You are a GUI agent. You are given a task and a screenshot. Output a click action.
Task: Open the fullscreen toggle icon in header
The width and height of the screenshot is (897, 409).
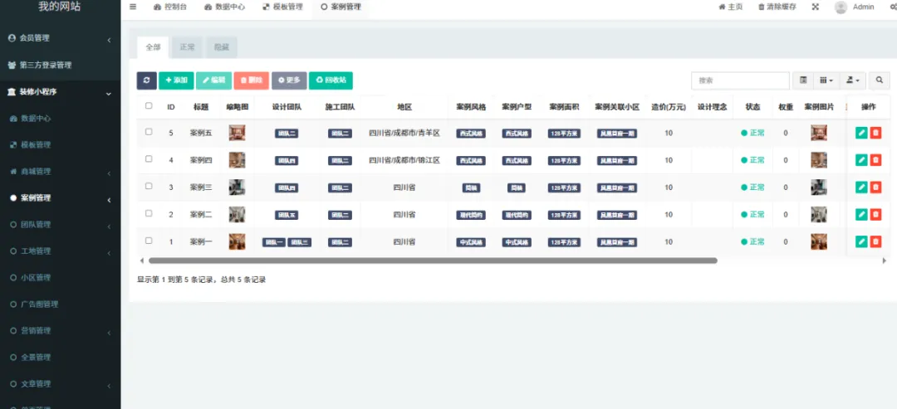[x=816, y=7]
